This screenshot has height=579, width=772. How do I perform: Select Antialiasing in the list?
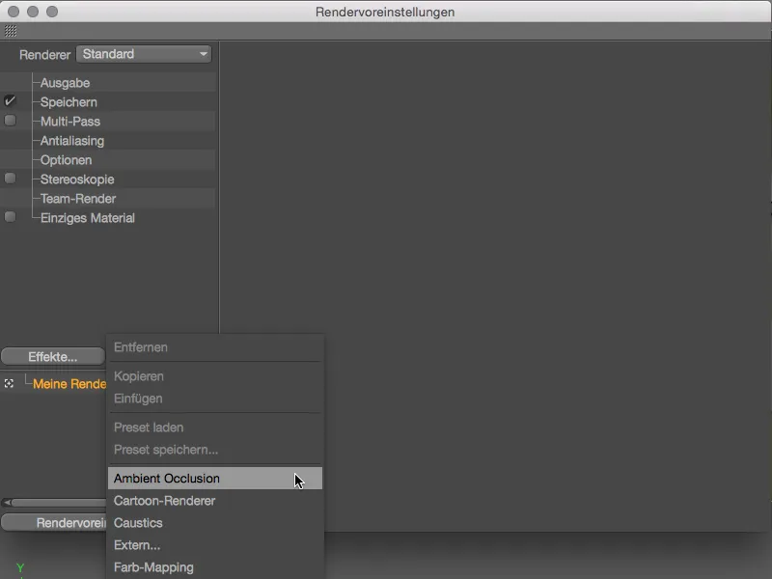coord(72,141)
